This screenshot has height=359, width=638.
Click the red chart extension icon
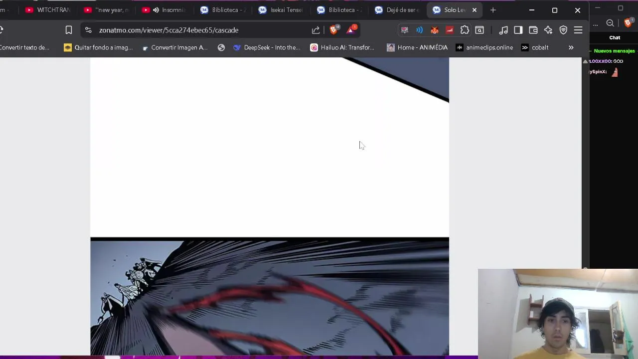(450, 30)
